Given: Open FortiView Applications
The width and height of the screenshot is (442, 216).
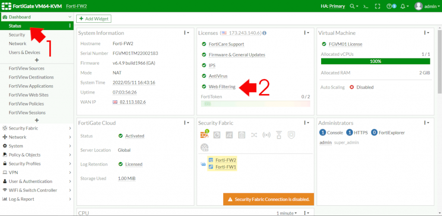Looking at the screenshot, I should [x=31, y=86].
